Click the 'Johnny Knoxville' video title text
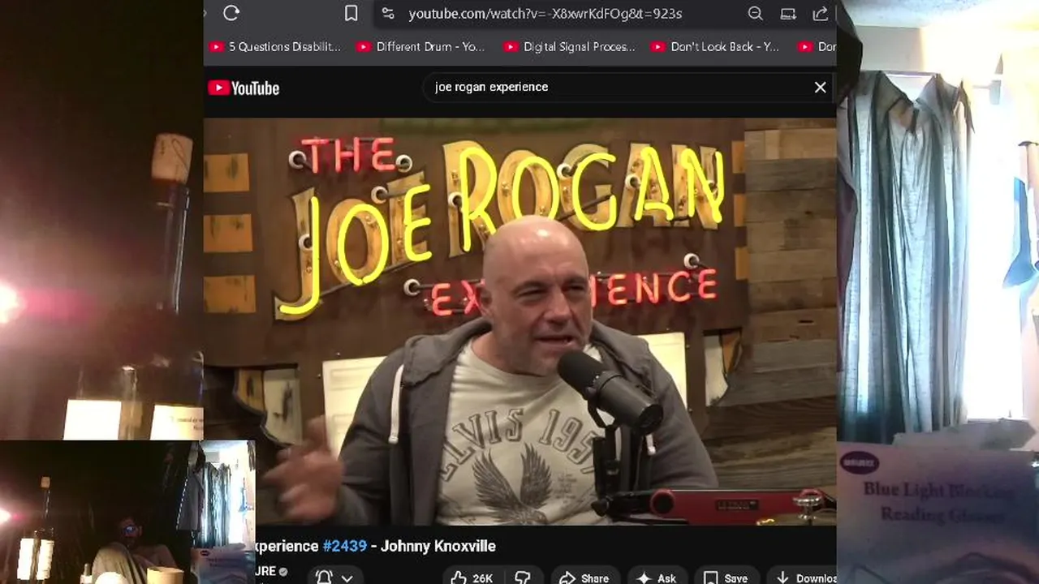Image resolution: width=1039 pixels, height=584 pixels. 438,546
